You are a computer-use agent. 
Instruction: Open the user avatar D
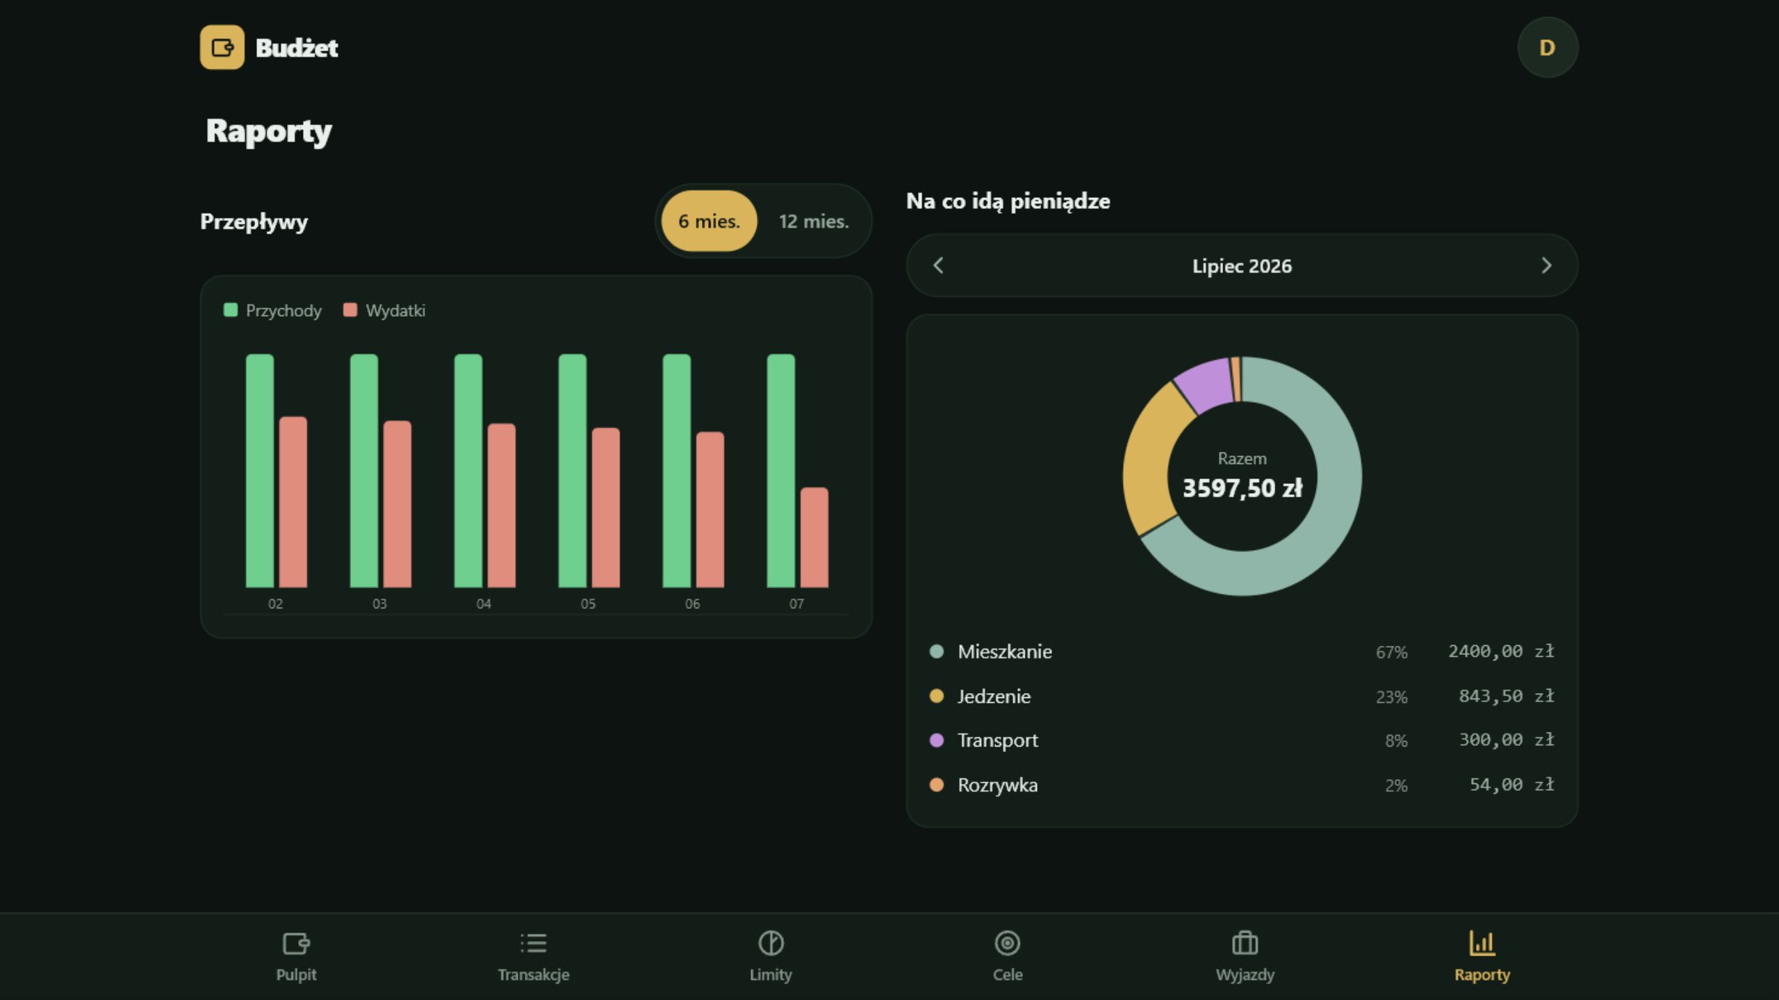pos(1548,47)
